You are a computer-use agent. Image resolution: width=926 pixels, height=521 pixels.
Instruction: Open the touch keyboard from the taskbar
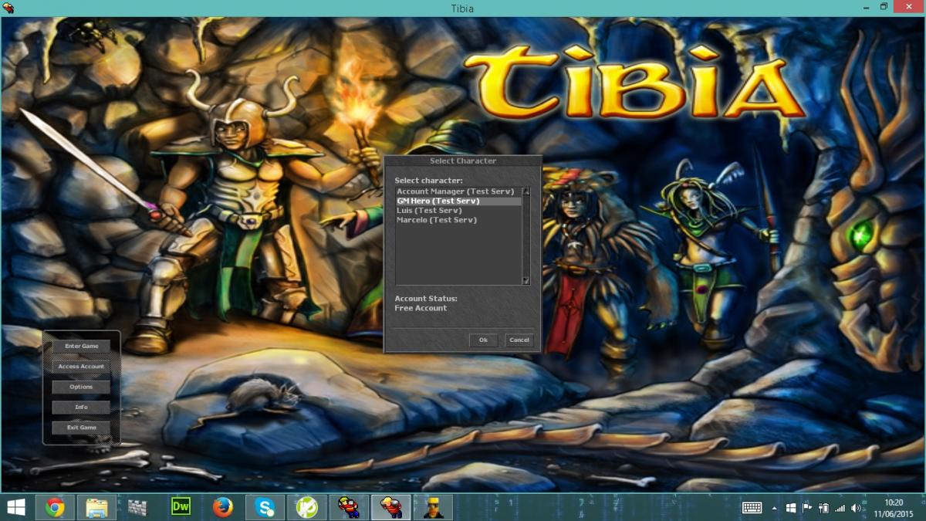(752, 508)
